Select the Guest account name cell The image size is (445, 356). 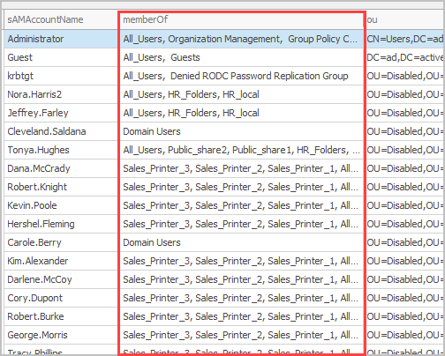(x=61, y=57)
